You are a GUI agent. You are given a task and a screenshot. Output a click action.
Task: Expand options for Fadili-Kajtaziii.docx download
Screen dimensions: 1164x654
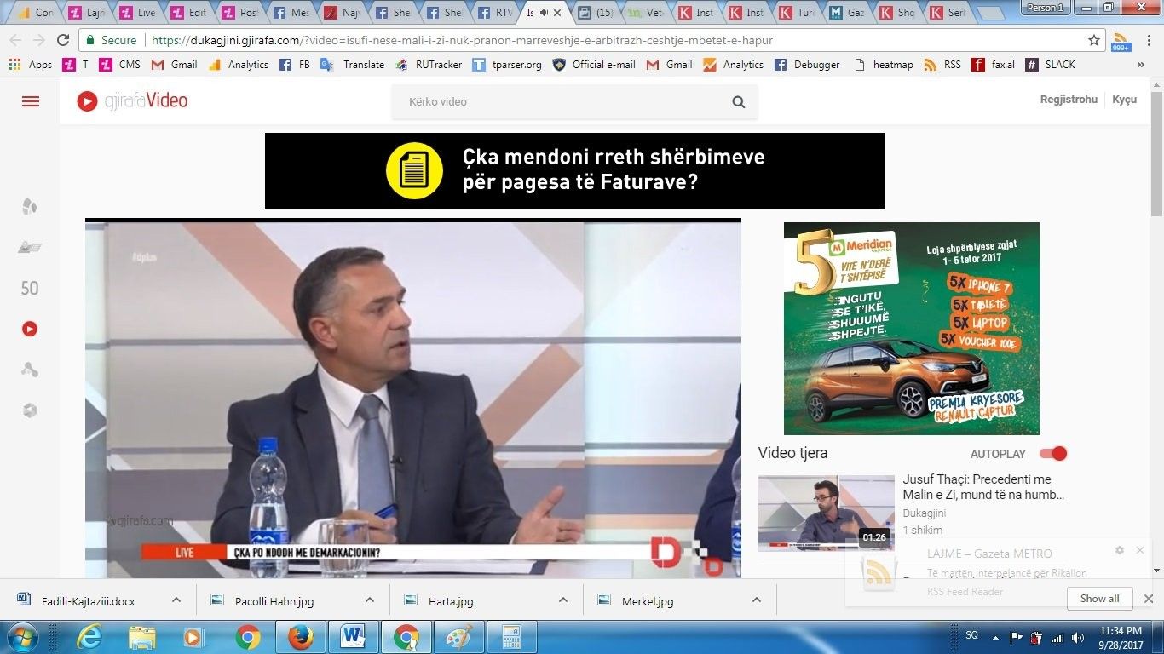pos(176,600)
